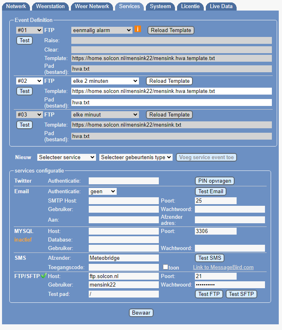The width and height of the screenshot is (282, 330).
Task: Click Reload Template for event #02
Action: pos(169,81)
